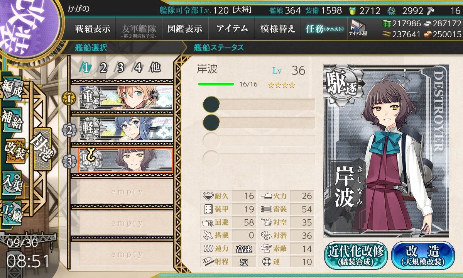
Task: Switch to fleet tab 2
Action: point(103,68)
